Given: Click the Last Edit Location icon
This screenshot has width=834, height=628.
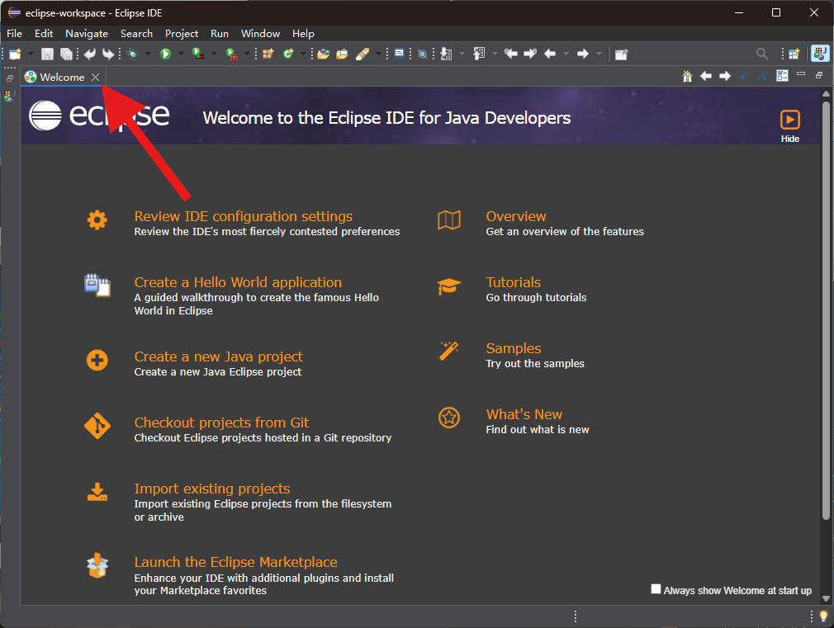Looking at the screenshot, I should [511, 54].
